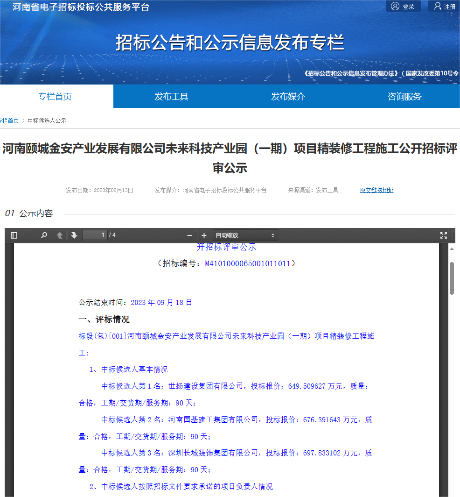
Task: Zoom in on the PDF document
Action: pyautogui.click(x=204, y=235)
